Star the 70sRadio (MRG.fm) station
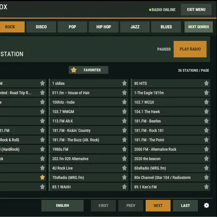 124,177
